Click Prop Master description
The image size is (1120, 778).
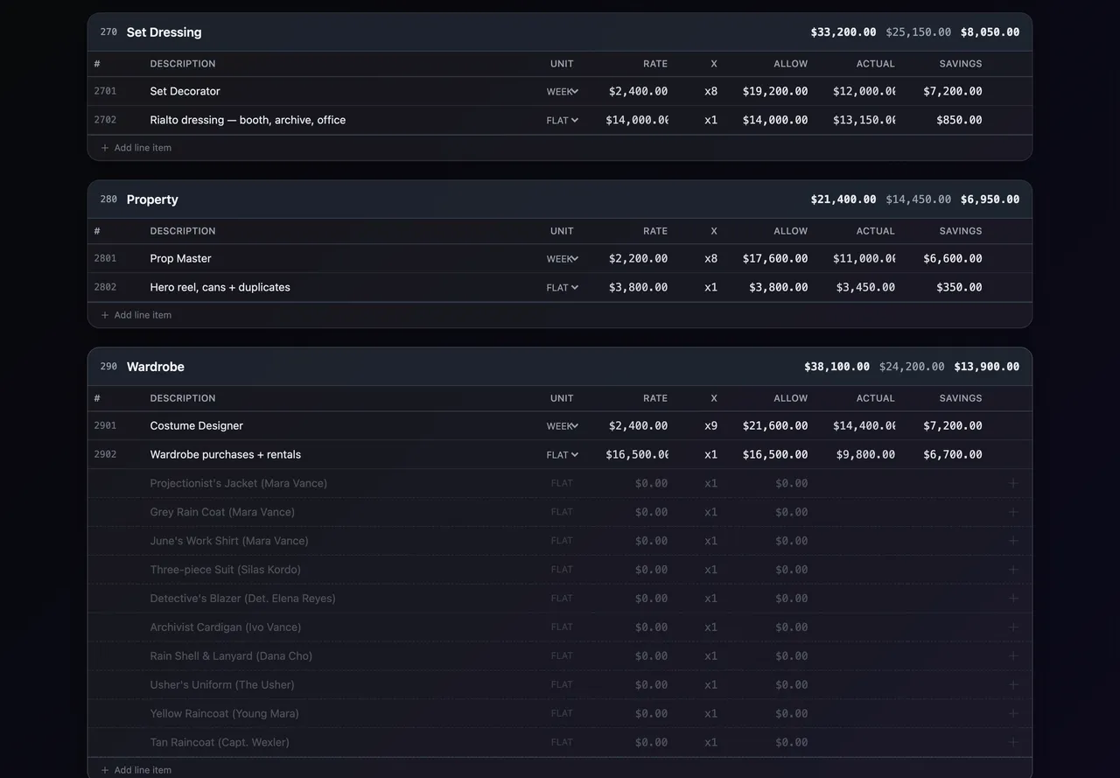tap(180, 258)
